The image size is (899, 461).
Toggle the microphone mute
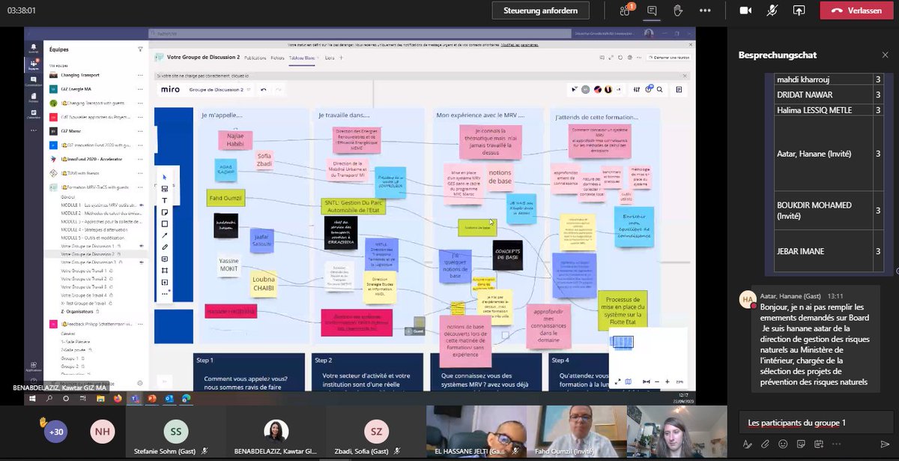(x=772, y=10)
